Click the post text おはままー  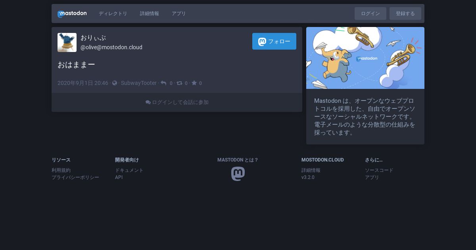[76, 65]
